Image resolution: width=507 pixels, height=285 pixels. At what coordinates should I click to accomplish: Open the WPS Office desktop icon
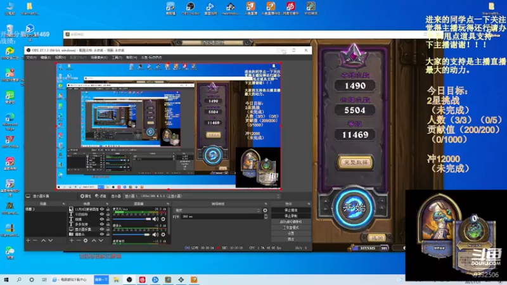10,142
